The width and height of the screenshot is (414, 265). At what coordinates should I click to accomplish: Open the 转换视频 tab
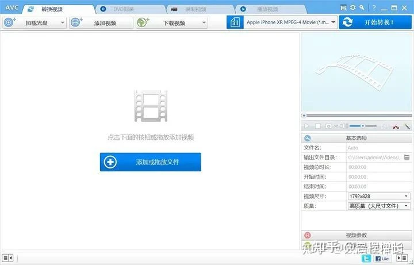(58, 9)
